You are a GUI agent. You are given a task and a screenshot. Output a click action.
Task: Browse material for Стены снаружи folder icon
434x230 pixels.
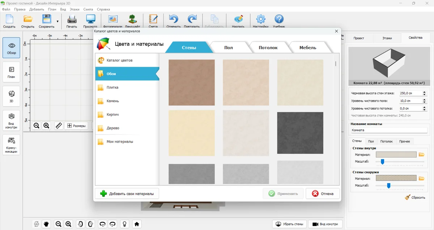pyautogui.click(x=421, y=178)
